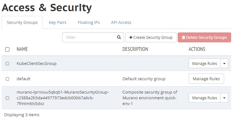234x120 pixels.
Task: Click the magnifier search icon in Filter box
Action: [119, 37]
